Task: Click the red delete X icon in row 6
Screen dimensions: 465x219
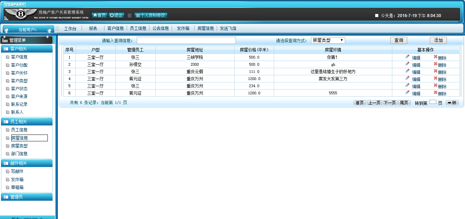Action: [x=436, y=92]
